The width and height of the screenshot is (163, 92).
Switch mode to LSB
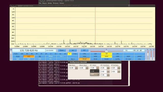click(95, 54)
